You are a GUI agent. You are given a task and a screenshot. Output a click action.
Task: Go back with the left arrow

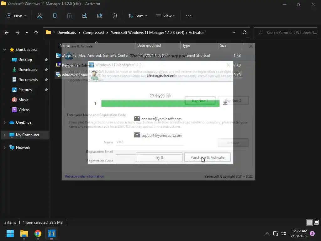(7, 33)
